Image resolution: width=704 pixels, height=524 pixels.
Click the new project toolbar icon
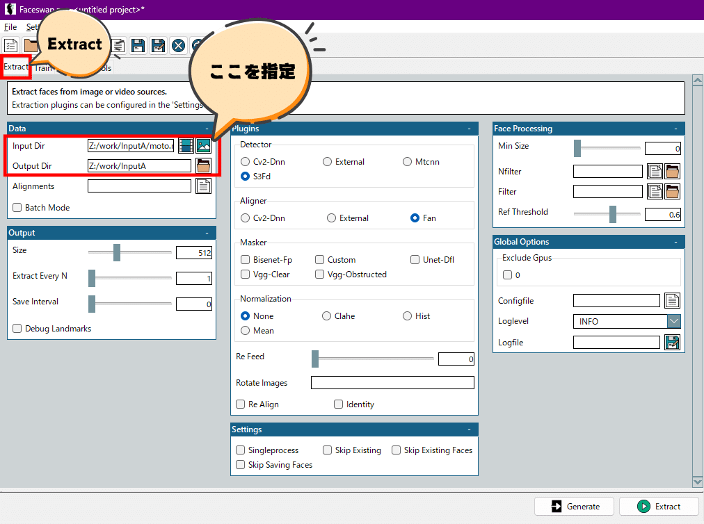10,45
